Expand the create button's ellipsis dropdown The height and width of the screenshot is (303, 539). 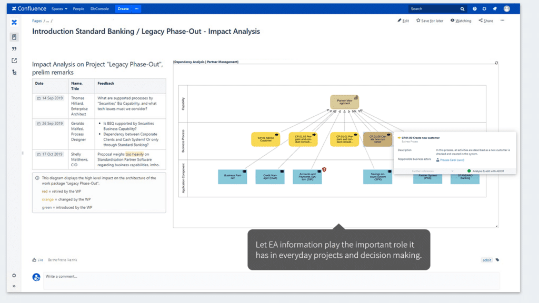(136, 8)
